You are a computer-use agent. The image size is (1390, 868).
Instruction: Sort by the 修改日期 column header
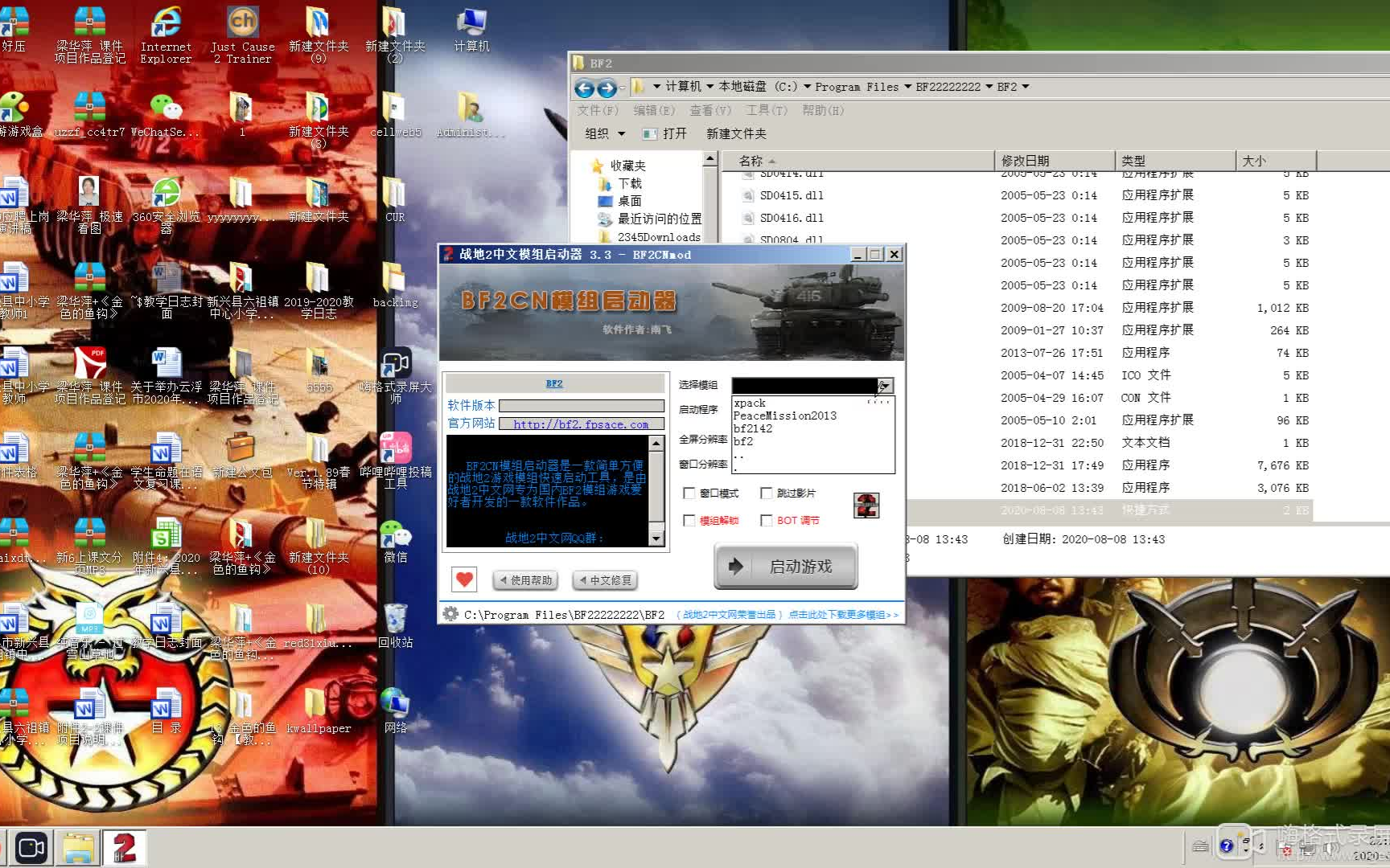[x=1054, y=161]
